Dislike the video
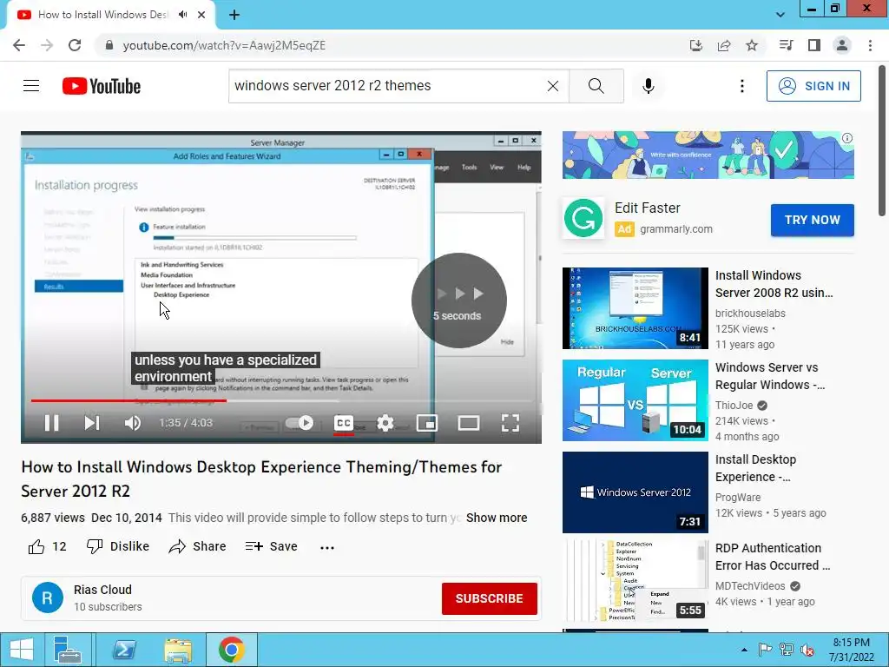The height and width of the screenshot is (667, 889). [x=118, y=547]
